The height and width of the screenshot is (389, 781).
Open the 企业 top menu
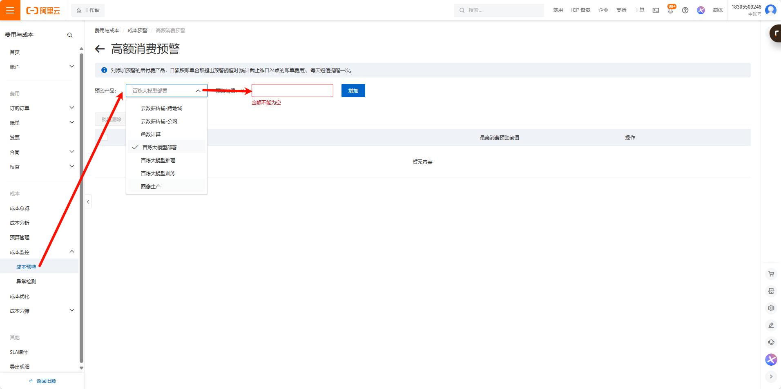[603, 10]
